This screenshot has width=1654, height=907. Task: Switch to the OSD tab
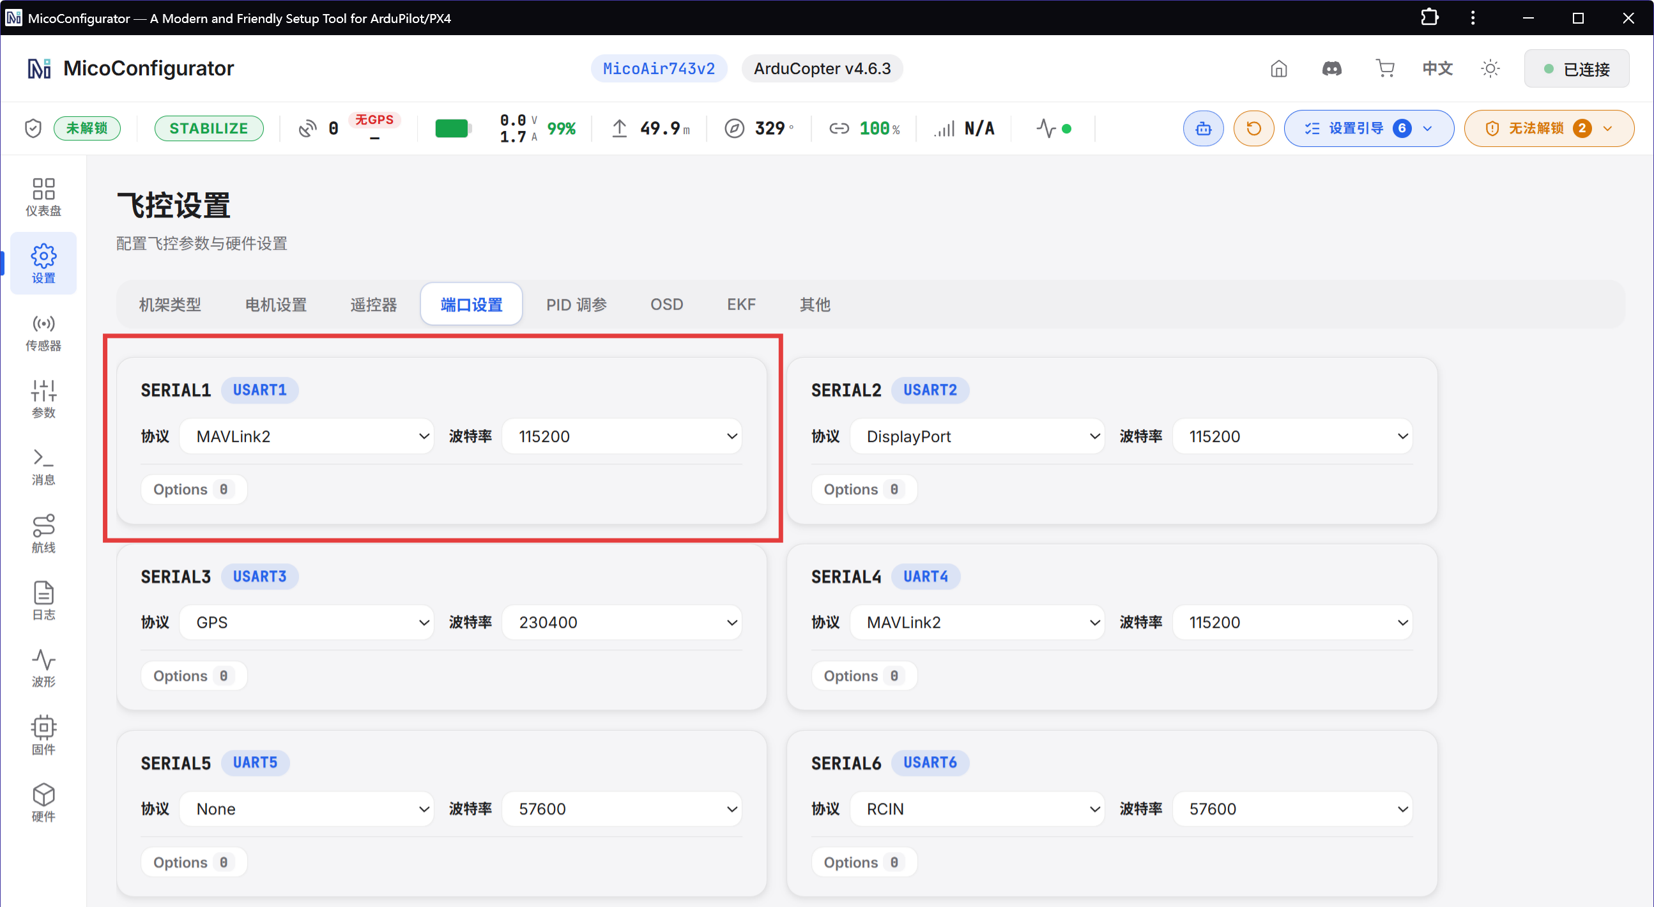pyautogui.click(x=666, y=304)
